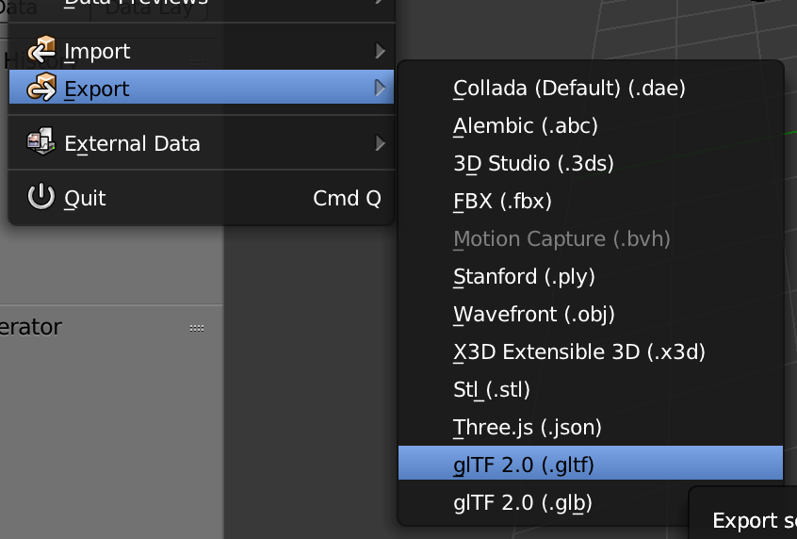The height and width of the screenshot is (539, 797).
Task: Expand the External Data submenu arrow
Action: 380,143
